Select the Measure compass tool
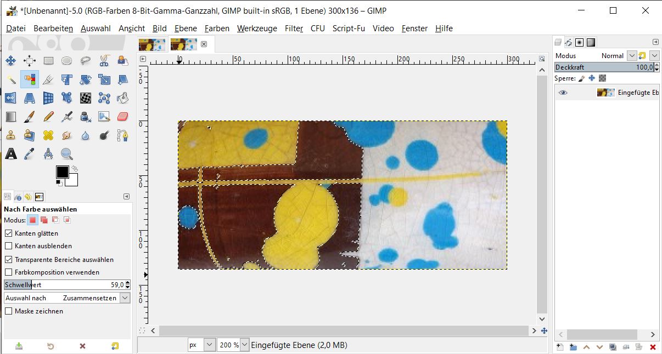662x354 pixels. (48, 154)
